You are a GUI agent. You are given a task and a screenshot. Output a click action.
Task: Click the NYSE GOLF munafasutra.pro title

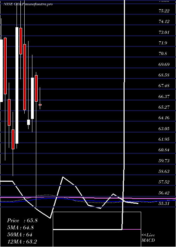tap(28, 4)
